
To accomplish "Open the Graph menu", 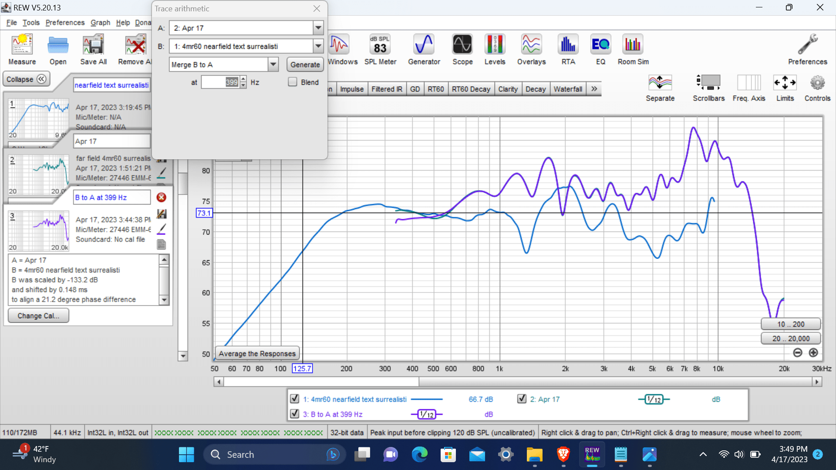I will (x=100, y=23).
